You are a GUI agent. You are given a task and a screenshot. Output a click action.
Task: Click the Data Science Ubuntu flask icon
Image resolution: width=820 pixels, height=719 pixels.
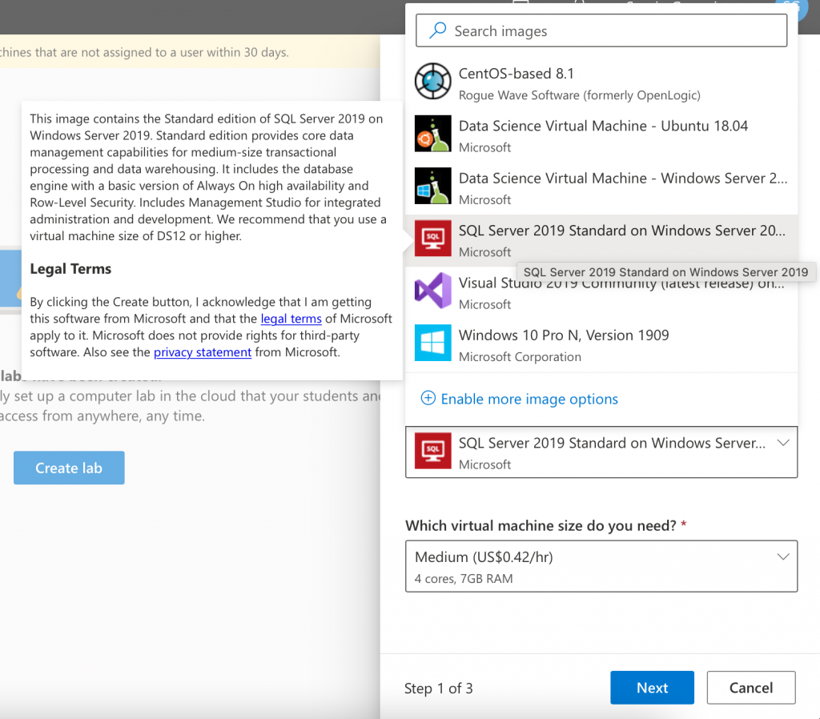pyautogui.click(x=433, y=135)
